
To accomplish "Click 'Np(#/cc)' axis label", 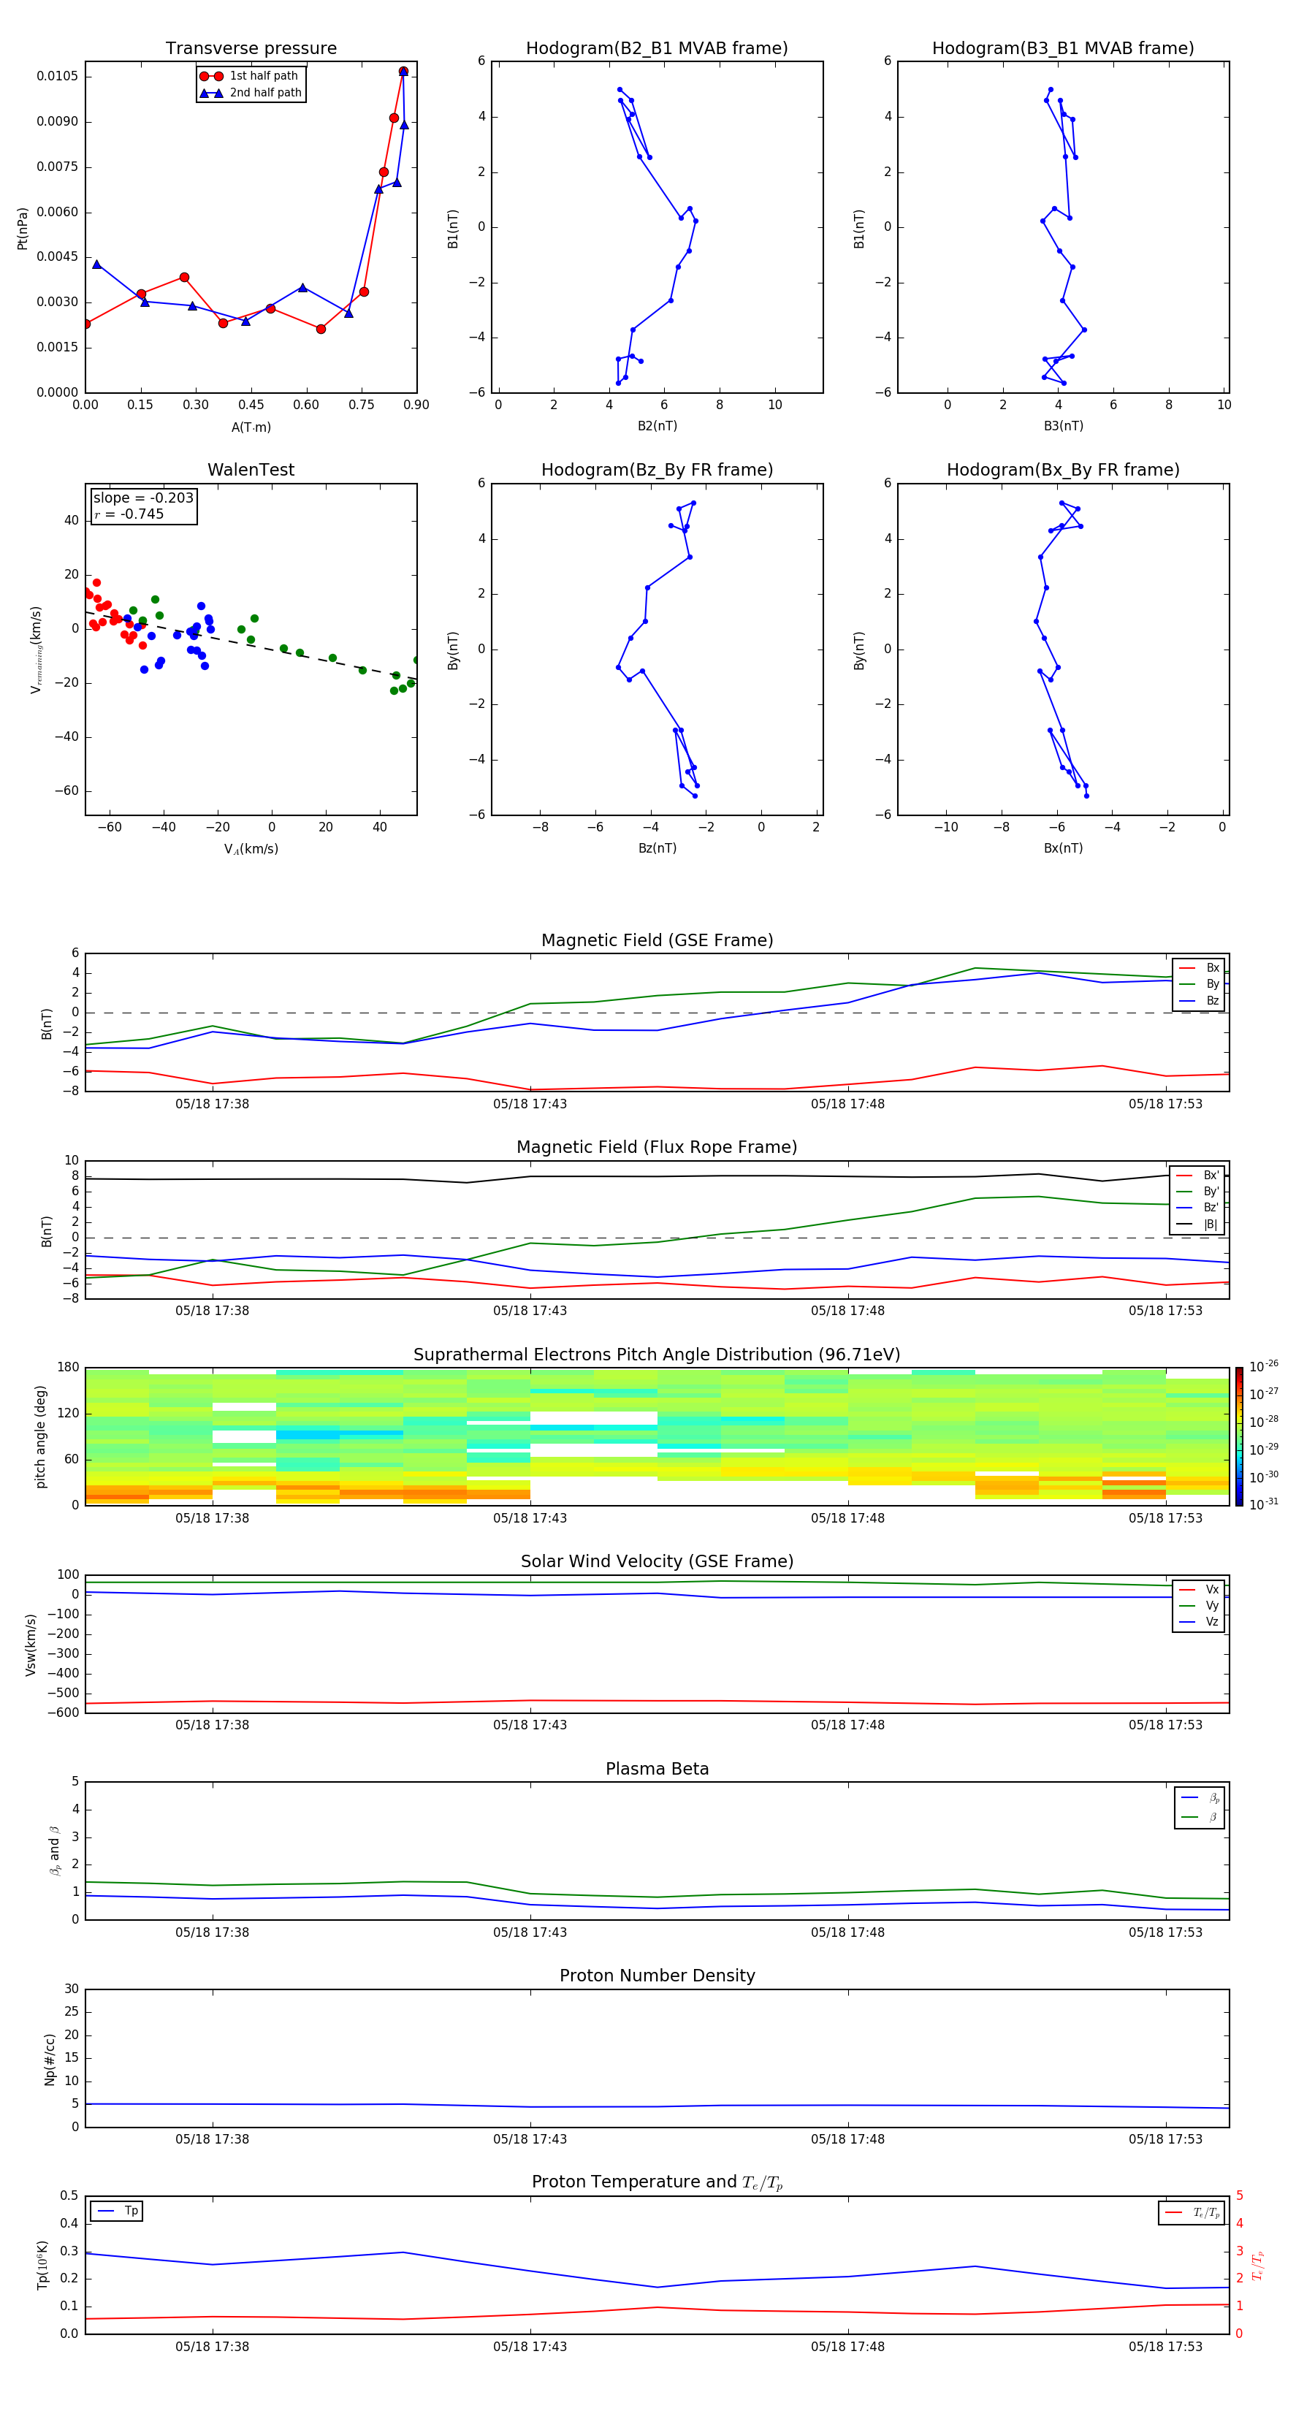I will click(x=50, y=2059).
